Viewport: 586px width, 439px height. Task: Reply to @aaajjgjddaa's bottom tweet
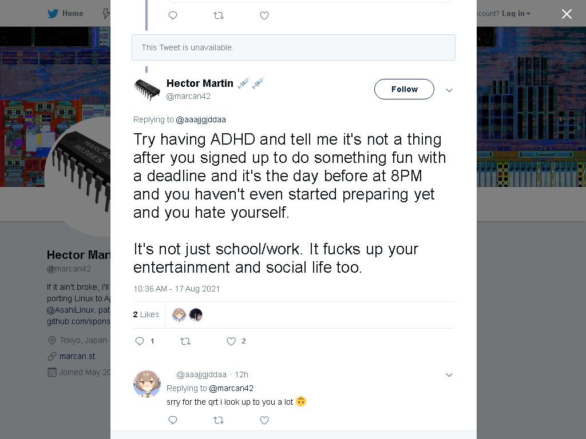click(173, 420)
